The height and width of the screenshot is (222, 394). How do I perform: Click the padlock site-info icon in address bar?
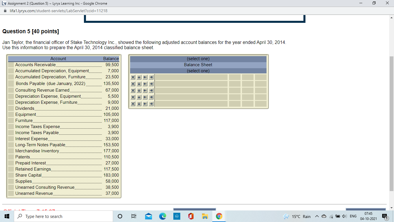point(5,10)
